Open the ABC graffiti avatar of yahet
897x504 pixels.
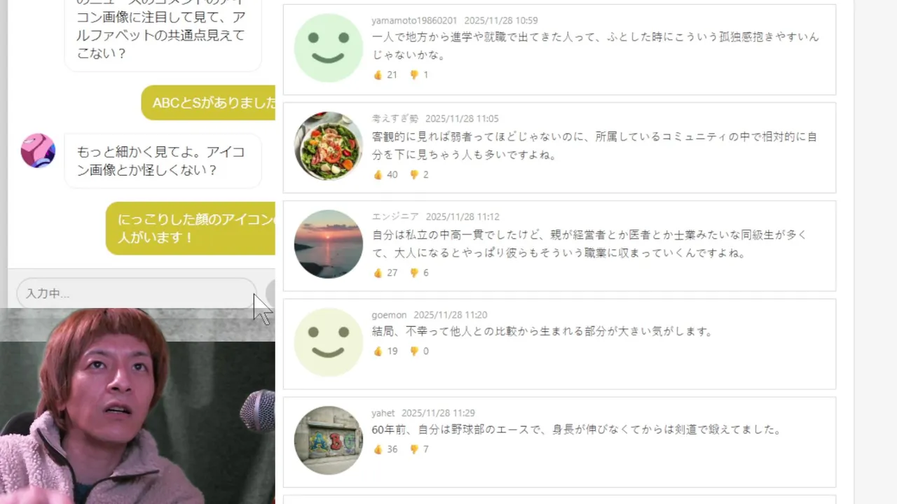point(329,440)
